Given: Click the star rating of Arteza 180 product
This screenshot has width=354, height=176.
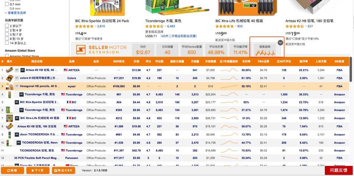Looking at the screenshot, I should [294, 26].
